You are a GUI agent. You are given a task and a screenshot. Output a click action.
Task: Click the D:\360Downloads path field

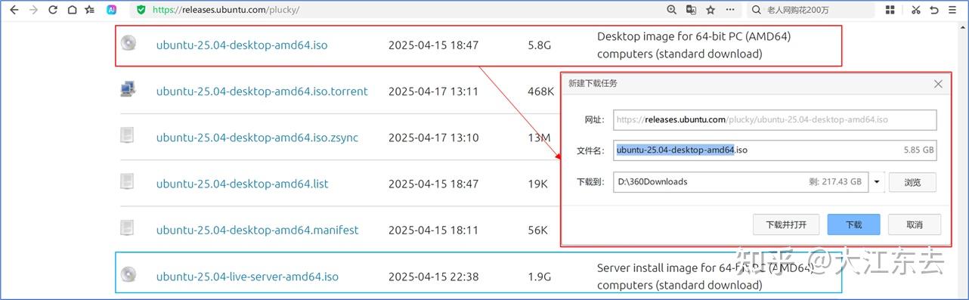[740, 182]
